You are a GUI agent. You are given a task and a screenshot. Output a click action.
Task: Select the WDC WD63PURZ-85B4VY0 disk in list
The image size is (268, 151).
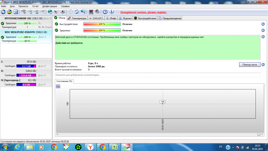pyautogui.click(x=26, y=36)
